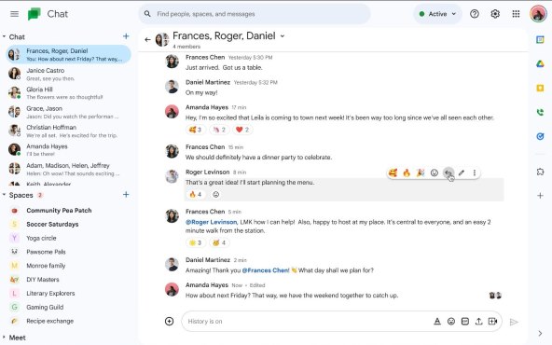552x345 pixels.
Task: Open the main menu hamburger icon
Action: click(x=14, y=14)
